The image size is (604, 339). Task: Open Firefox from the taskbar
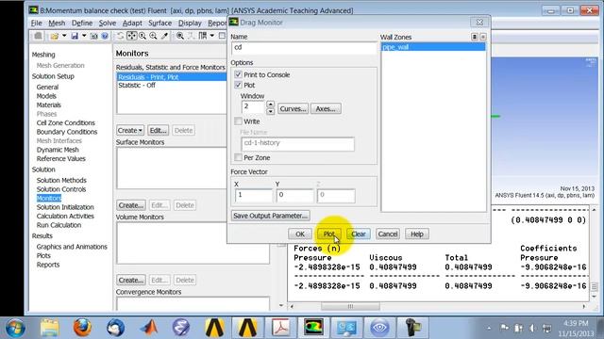(x=82, y=328)
